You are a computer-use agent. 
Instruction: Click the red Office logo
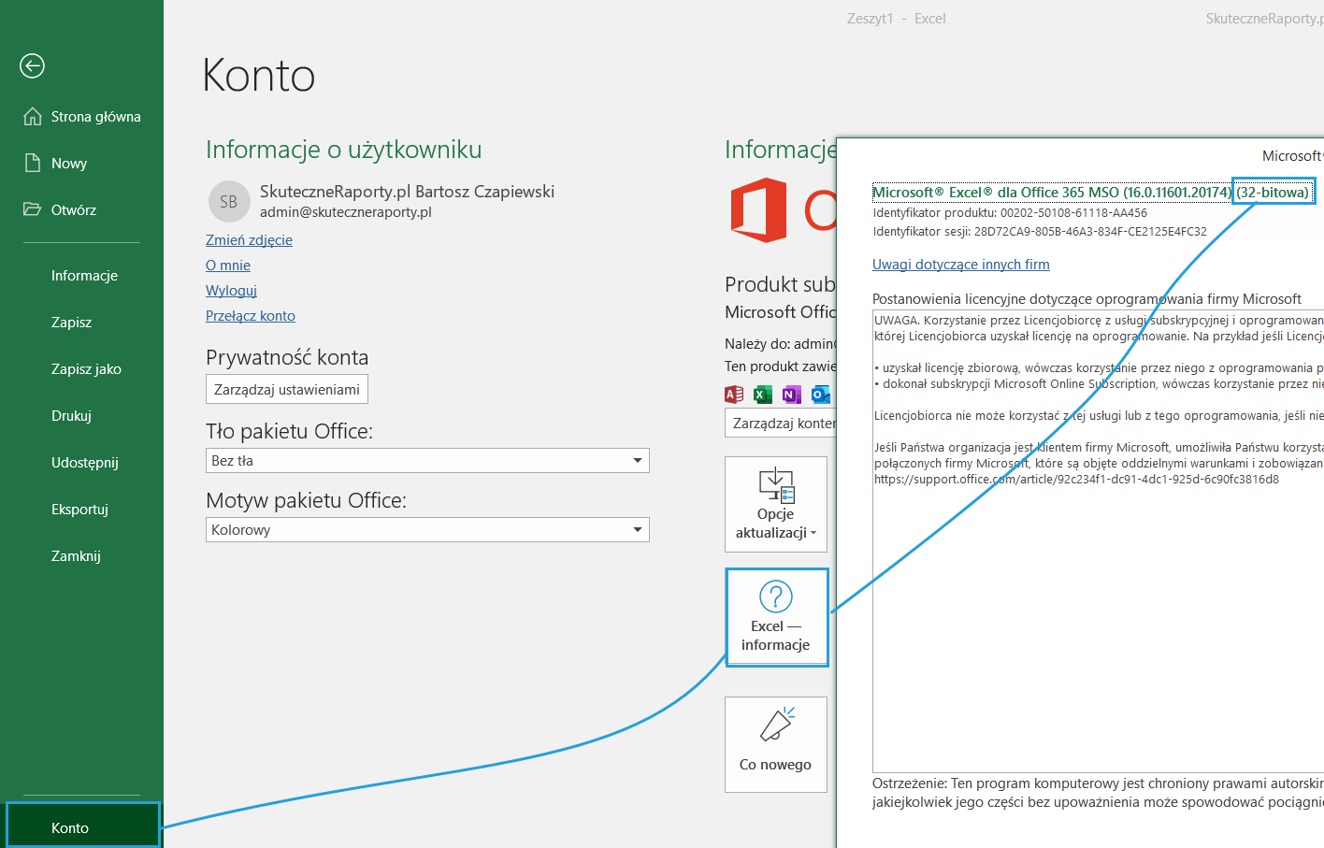pyautogui.click(x=759, y=210)
